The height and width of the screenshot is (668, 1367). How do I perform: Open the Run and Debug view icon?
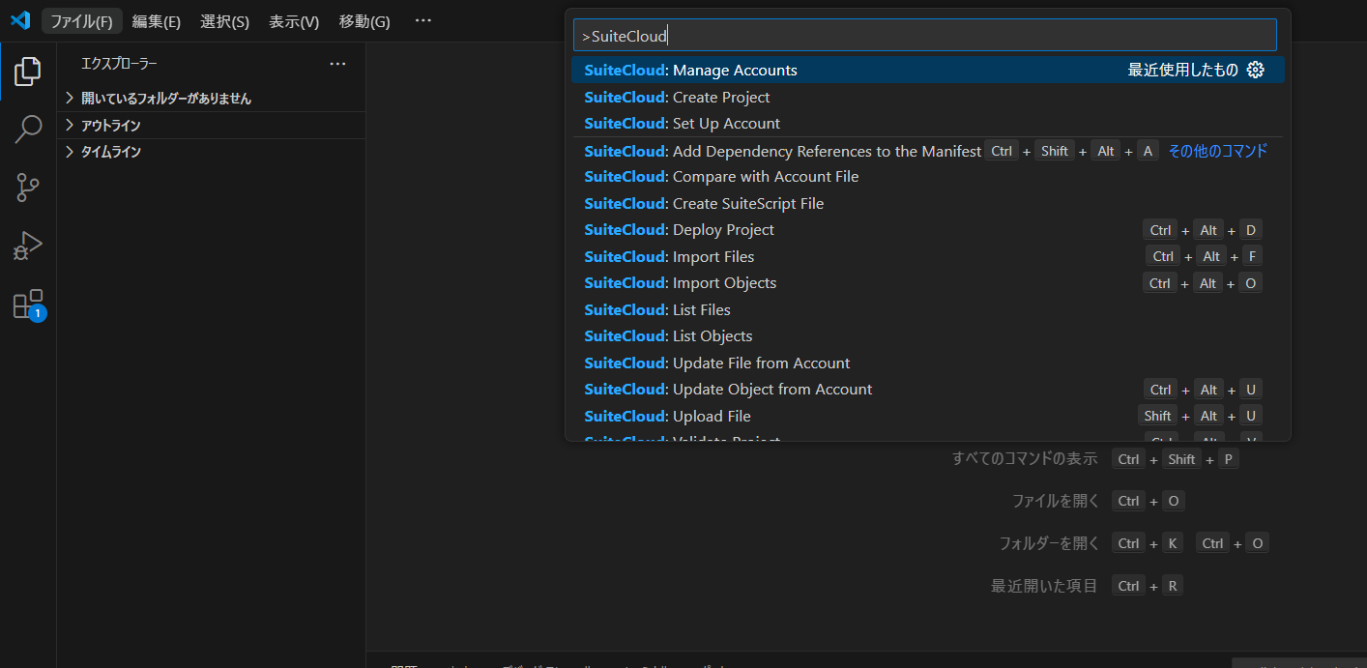pos(28,246)
